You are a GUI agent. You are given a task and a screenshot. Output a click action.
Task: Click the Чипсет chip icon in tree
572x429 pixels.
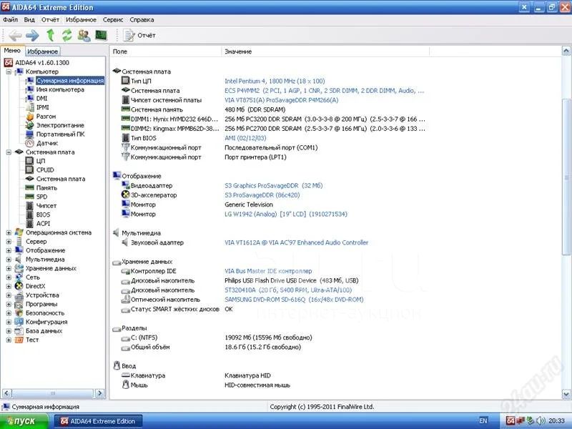coord(30,206)
